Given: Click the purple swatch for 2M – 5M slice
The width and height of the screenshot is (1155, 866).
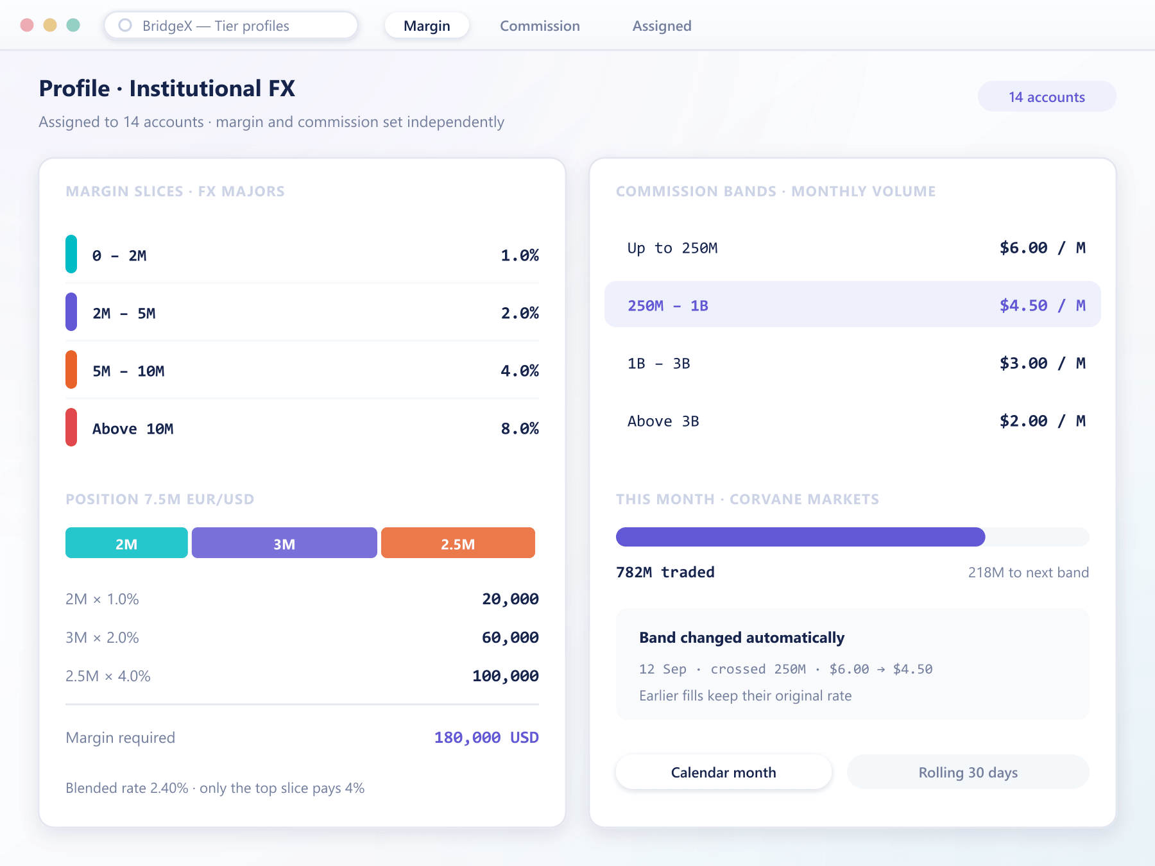Looking at the screenshot, I should [x=71, y=312].
